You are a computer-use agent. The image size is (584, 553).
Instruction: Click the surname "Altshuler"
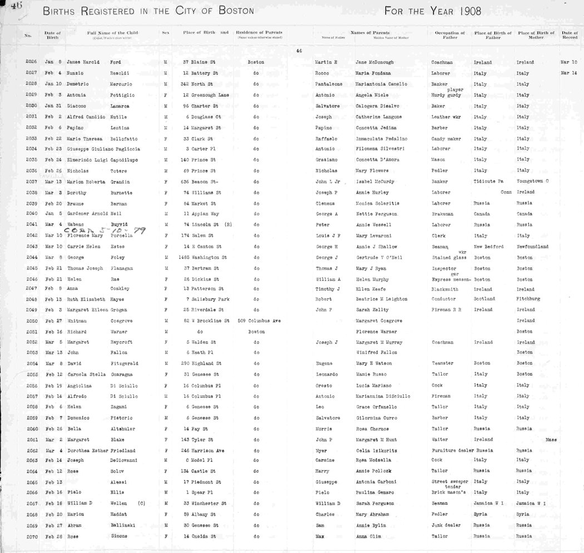(123, 429)
